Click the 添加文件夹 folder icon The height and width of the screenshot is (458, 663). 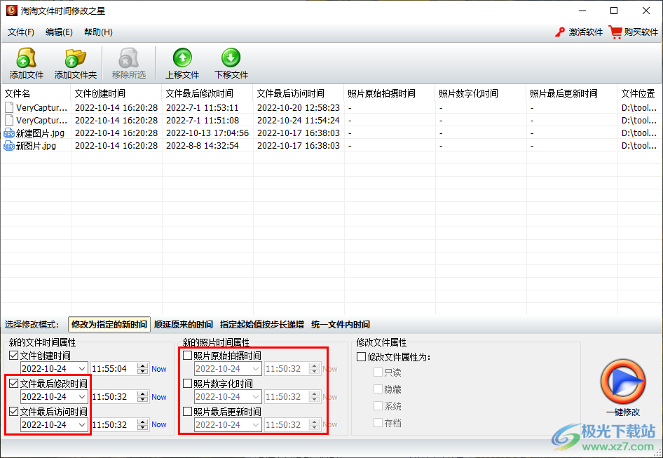click(75, 58)
